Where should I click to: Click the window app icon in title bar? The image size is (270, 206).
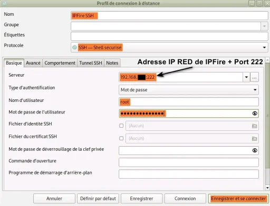click(x=5, y=3)
